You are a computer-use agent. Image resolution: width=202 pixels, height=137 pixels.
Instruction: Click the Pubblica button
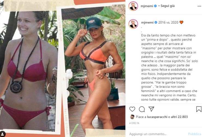coord(195,134)
